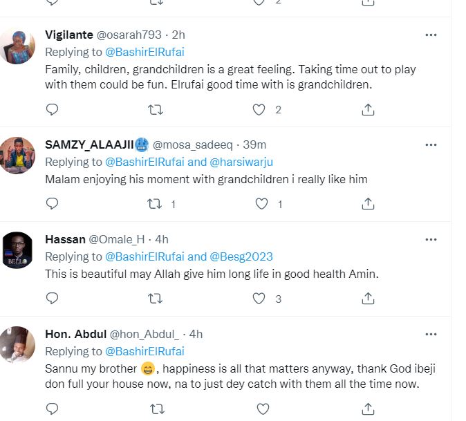Viewport: 466px width, 421px height.
Task: Like Vigilante's tweet about grandchildren
Action: click(259, 109)
